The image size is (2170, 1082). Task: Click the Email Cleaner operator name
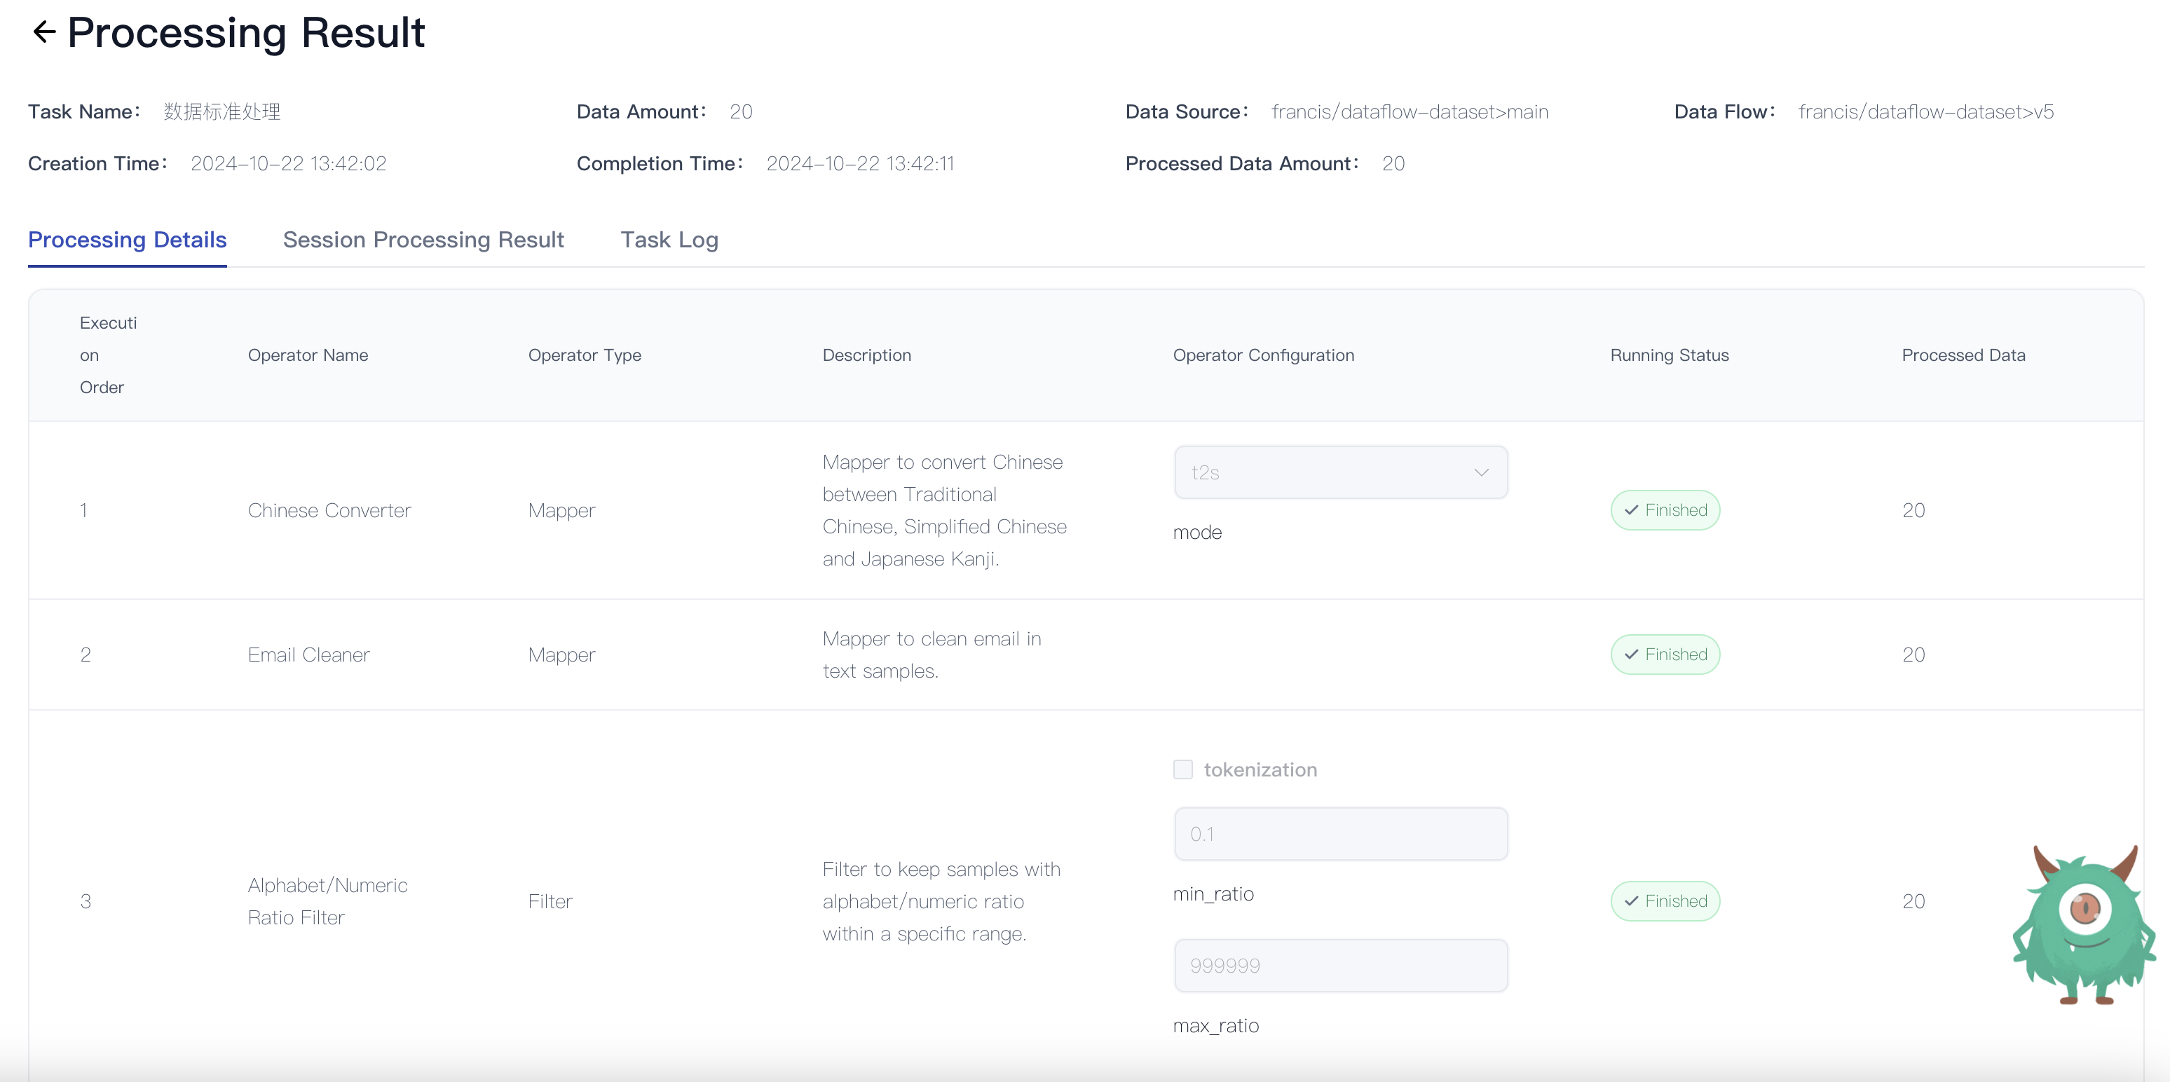[308, 655]
